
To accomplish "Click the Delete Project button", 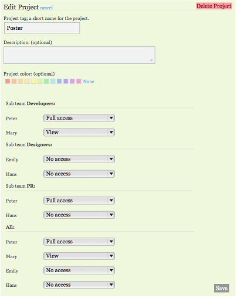I will click(214, 6).
